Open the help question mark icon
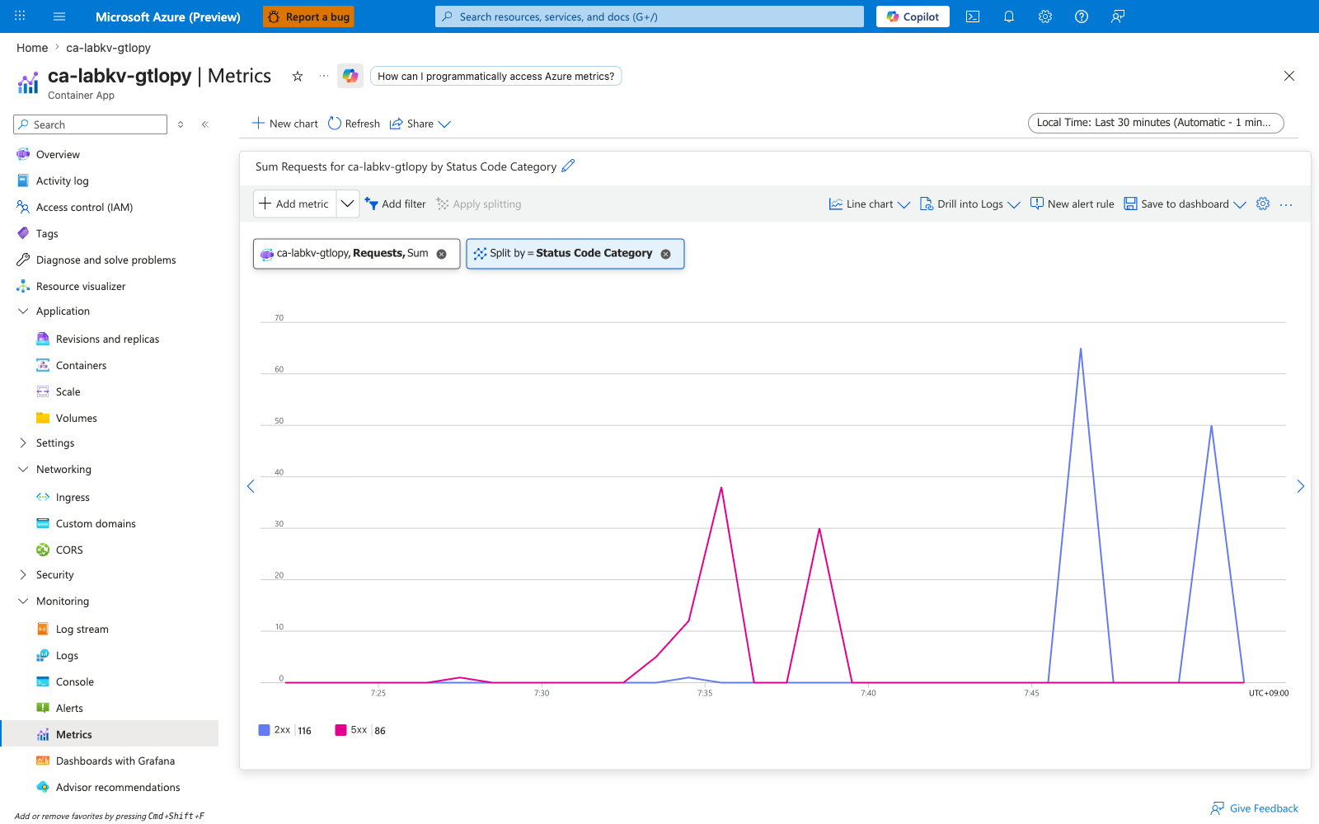 click(x=1082, y=16)
